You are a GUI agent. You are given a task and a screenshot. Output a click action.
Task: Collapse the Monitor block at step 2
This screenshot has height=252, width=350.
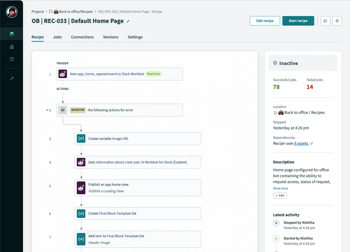click(47, 110)
